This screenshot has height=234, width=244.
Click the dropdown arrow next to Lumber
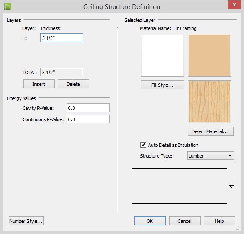tap(230, 155)
